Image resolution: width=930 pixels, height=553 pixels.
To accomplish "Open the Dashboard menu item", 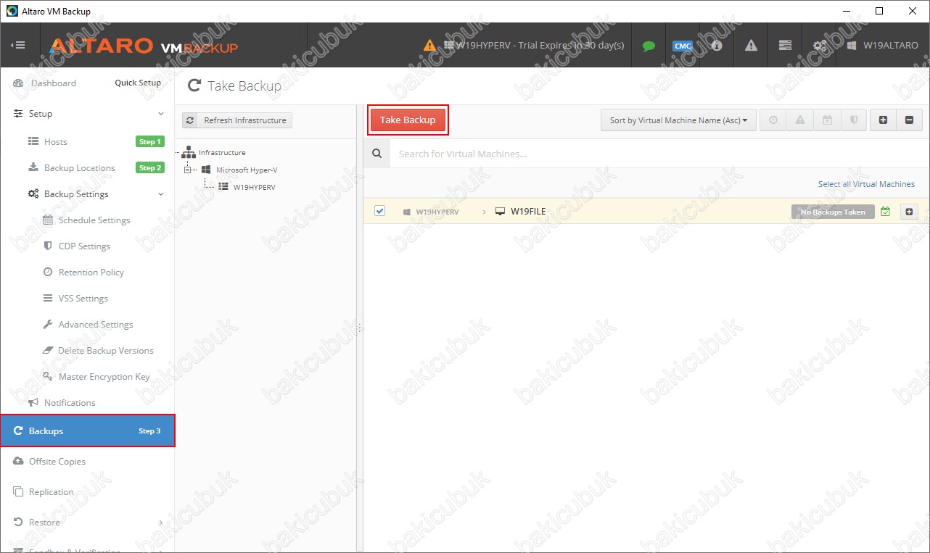I will pyautogui.click(x=53, y=83).
